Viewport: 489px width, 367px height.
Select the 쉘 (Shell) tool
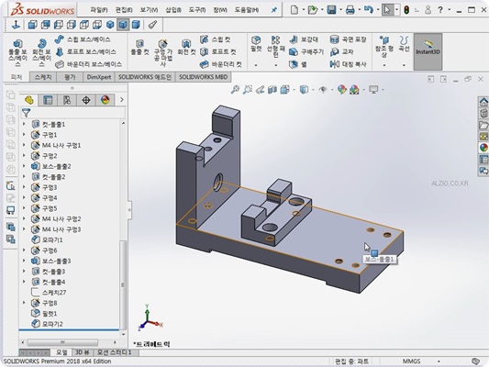(x=298, y=64)
